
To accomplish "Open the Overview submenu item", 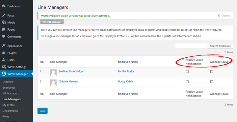I will 8,82.
